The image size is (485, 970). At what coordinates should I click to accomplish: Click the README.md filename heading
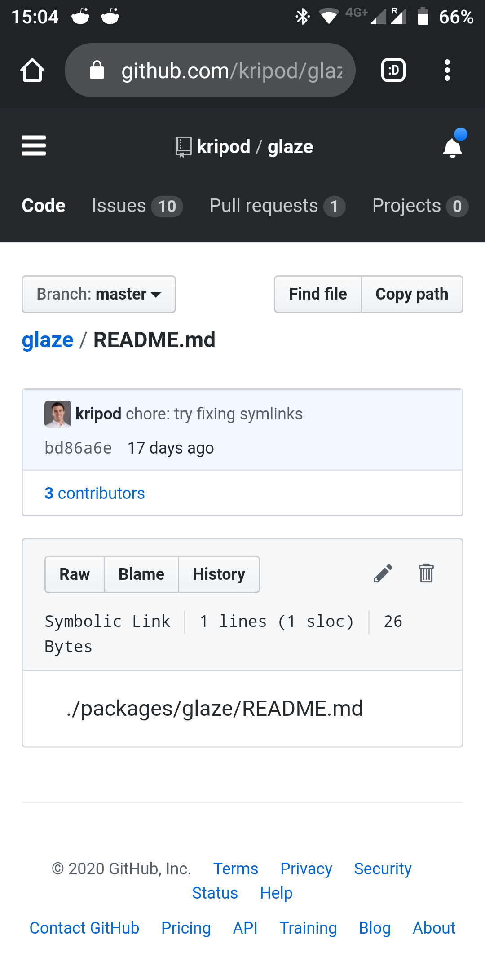(154, 340)
